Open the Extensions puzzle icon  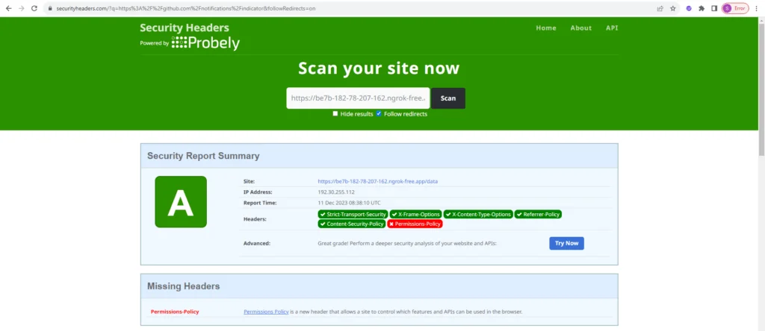pyautogui.click(x=701, y=8)
